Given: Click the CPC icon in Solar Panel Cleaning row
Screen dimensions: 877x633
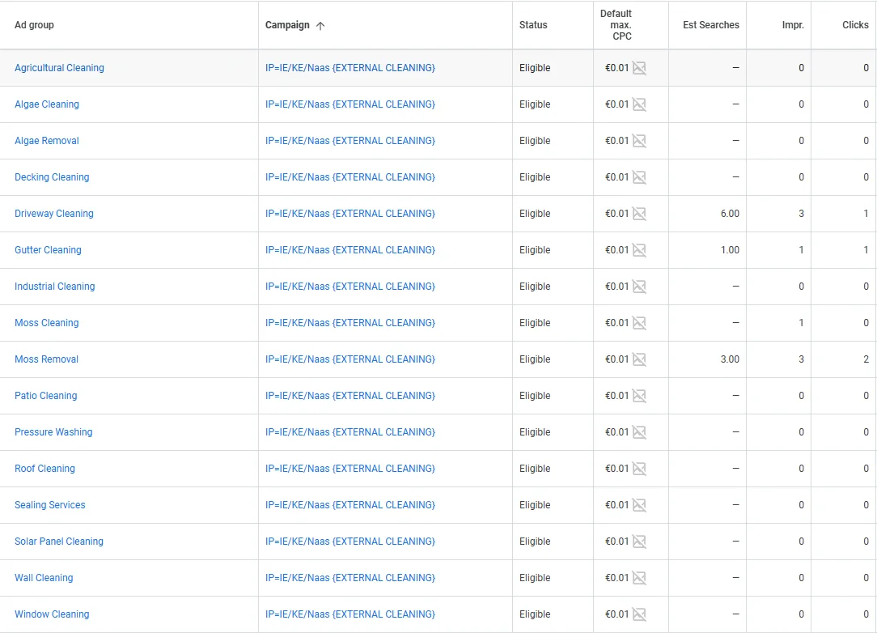Looking at the screenshot, I should [x=639, y=542].
